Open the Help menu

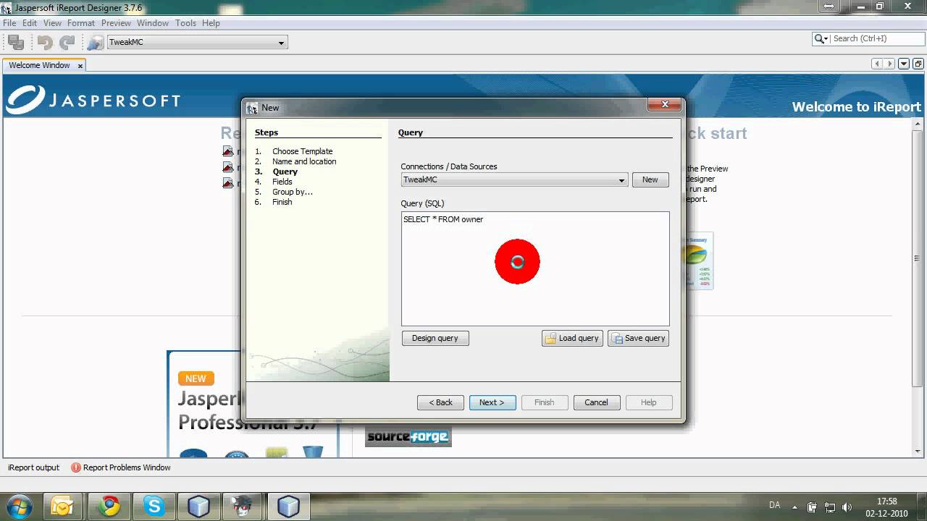[211, 23]
